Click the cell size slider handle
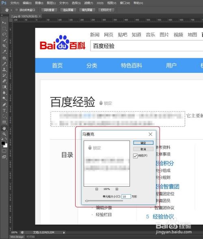This screenshot has width=203, height=239. pyautogui.click(x=86, y=201)
